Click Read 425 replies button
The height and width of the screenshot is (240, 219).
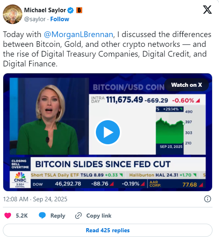108,230
